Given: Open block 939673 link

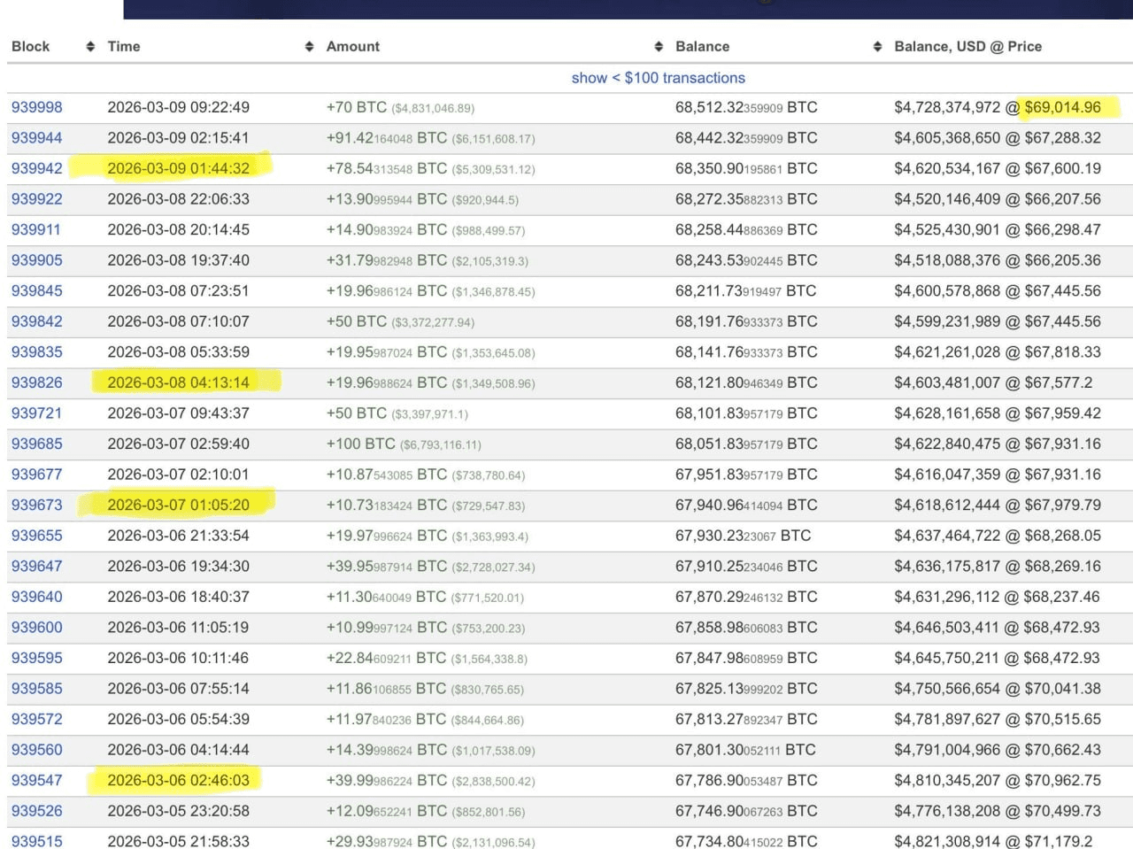Looking at the screenshot, I should (x=37, y=505).
